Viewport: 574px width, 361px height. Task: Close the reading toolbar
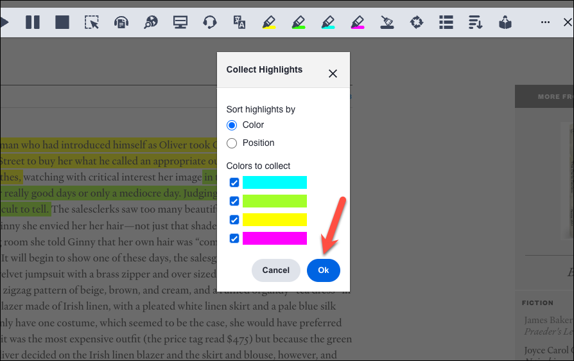click(568, 22)
